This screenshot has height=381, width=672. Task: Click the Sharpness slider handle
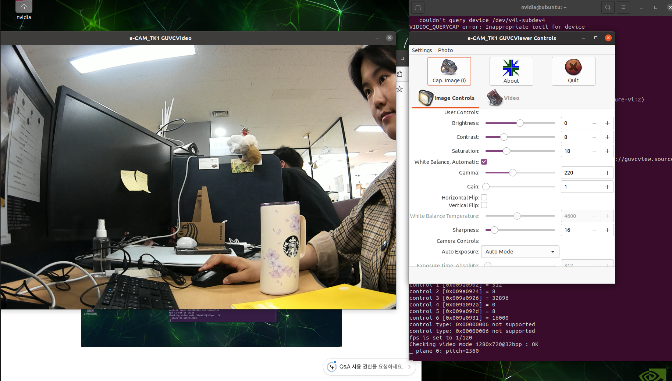[x=494, y=230]
